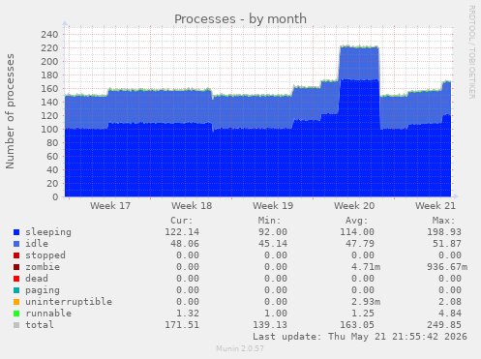Screen dimensions: 481x359
Task: Click the y-axis label 100
Action: coord(49,129)
